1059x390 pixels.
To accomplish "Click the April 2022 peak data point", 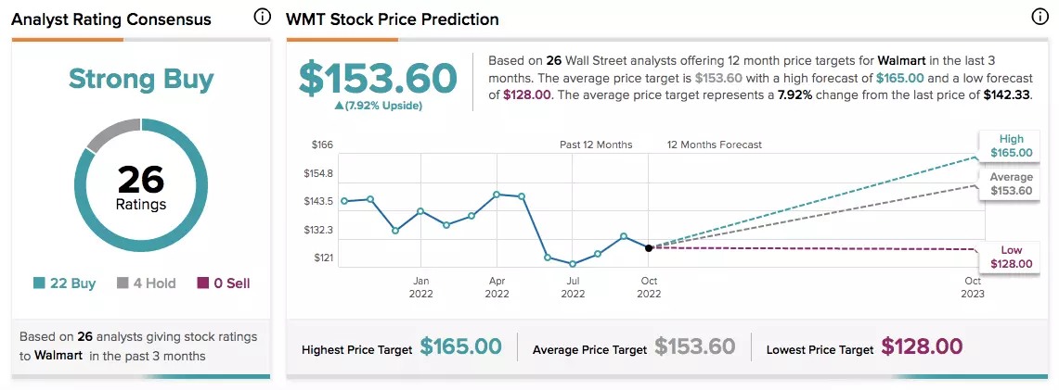I will tap(497, 195).
